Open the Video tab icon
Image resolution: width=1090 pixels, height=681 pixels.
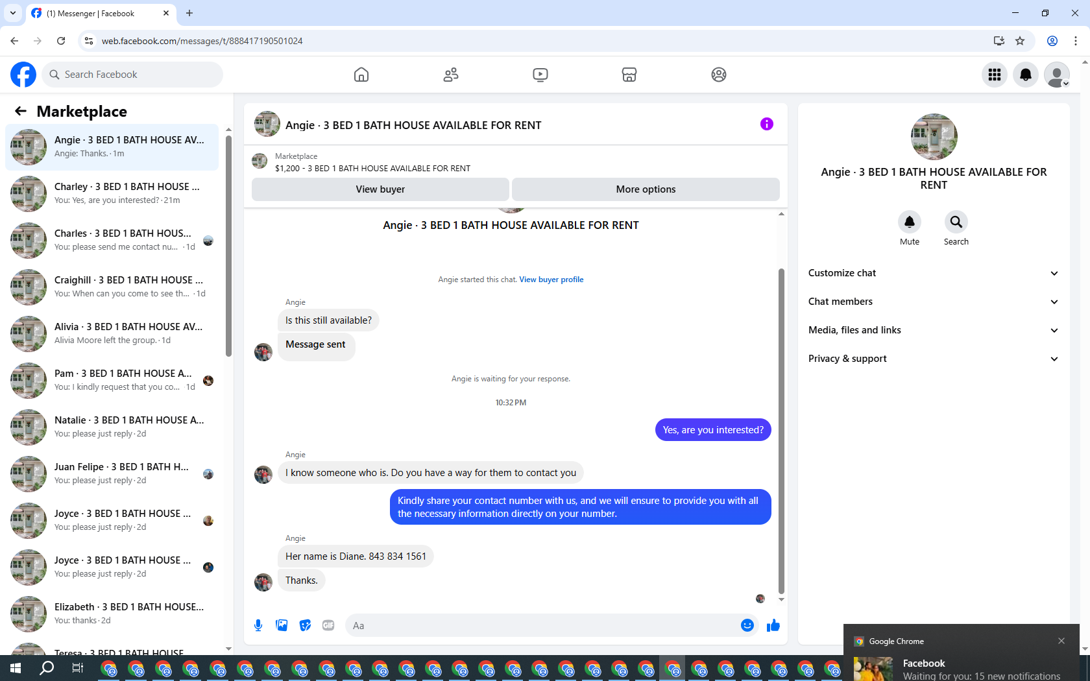pos(540,75)
